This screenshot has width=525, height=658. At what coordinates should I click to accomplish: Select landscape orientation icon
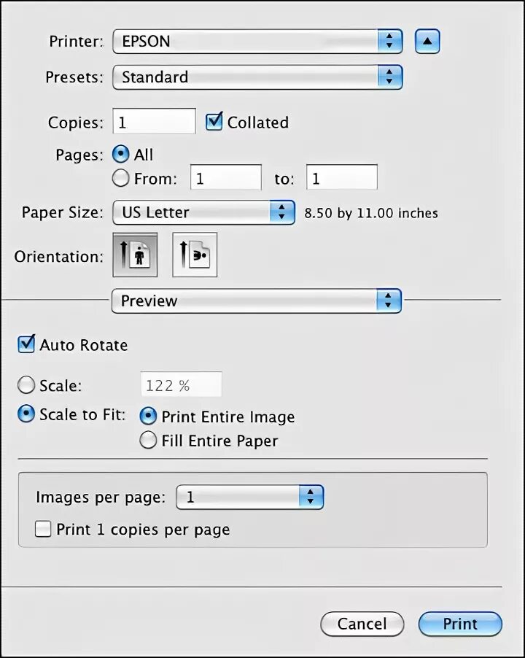pos(195,255)
